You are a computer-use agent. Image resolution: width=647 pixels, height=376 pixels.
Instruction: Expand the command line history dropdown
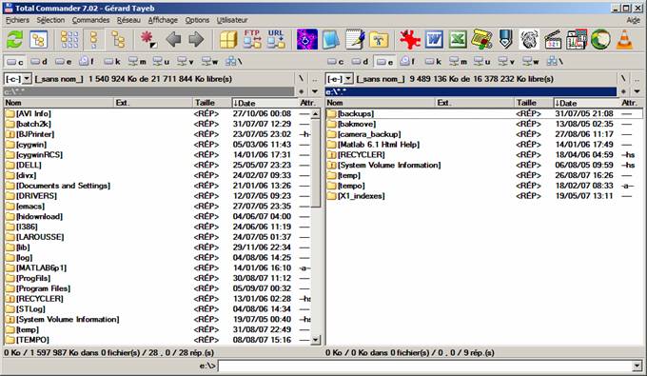(637, 366)
